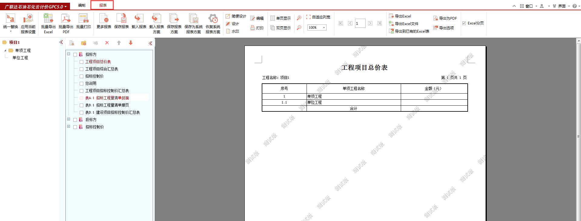
Task: Collapse the report list panel chevron
Action: tap(150, 43)
